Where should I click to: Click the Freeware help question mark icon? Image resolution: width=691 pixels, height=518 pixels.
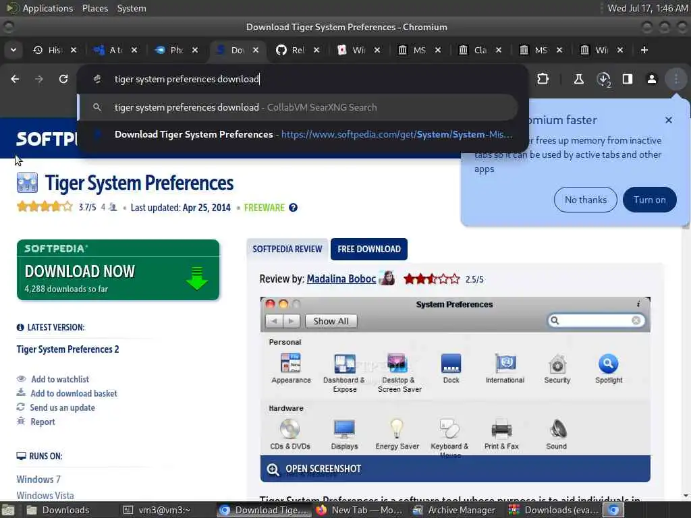click(293, 208)
